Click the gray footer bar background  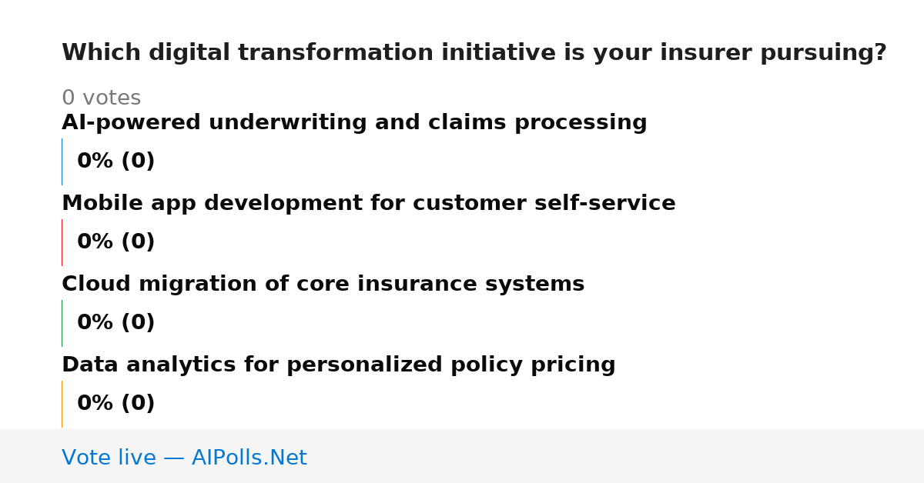[x=616, y=456]
